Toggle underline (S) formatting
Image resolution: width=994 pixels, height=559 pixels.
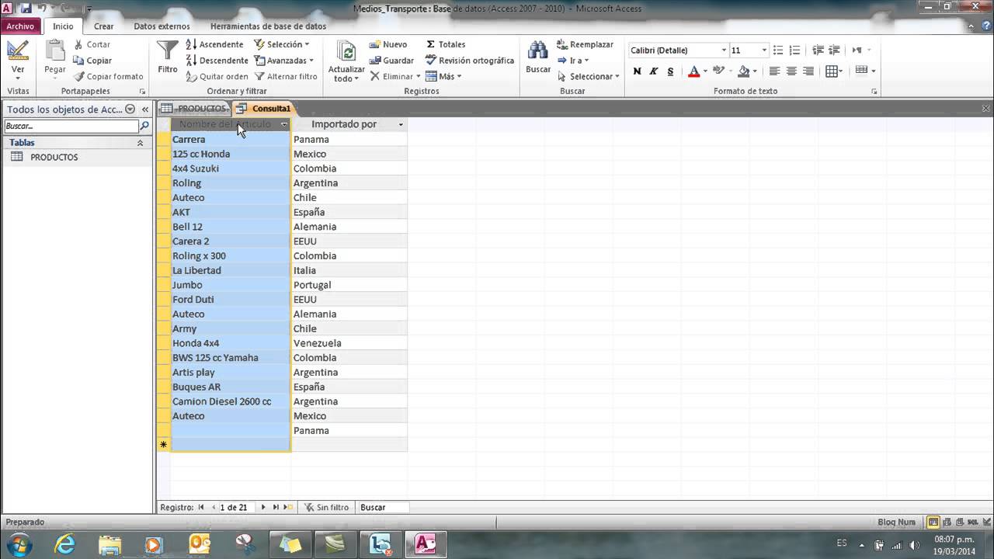click(x=670, y=71)
